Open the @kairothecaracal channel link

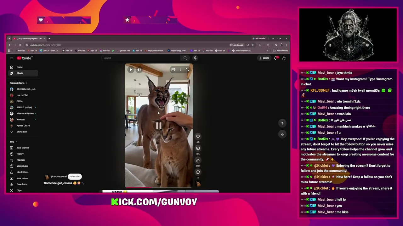(59, 177)
